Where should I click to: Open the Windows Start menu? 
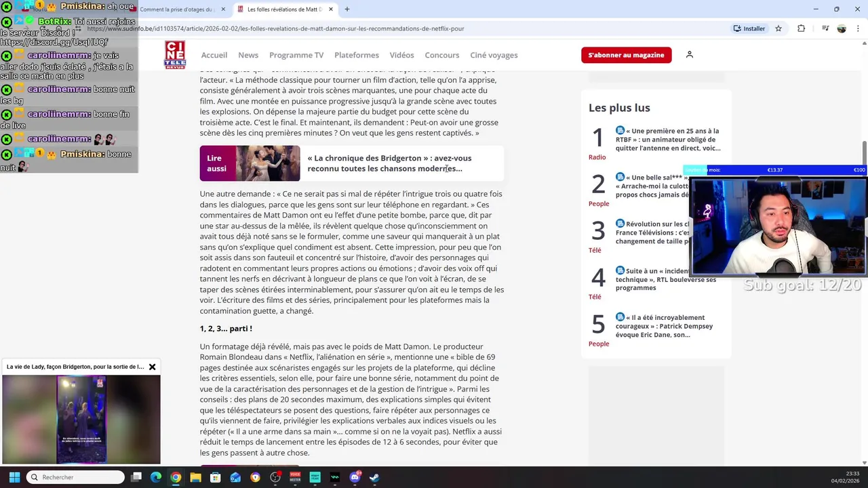tap(14, 477)
